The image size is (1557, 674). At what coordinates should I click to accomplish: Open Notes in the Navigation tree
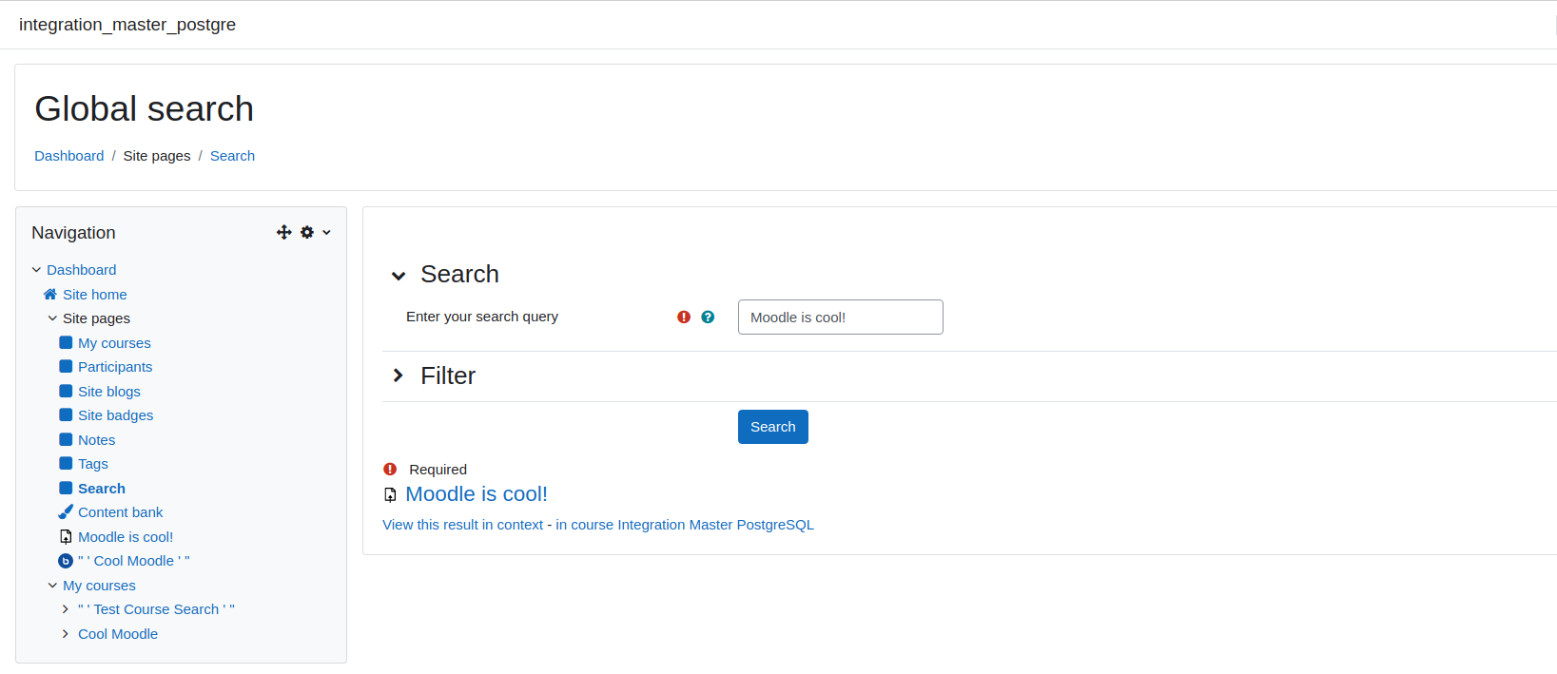97,440
